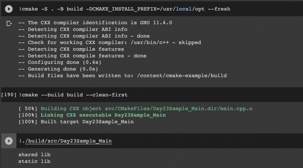Click the 'Configuring done (0.4s)' output line

point(60,62)
